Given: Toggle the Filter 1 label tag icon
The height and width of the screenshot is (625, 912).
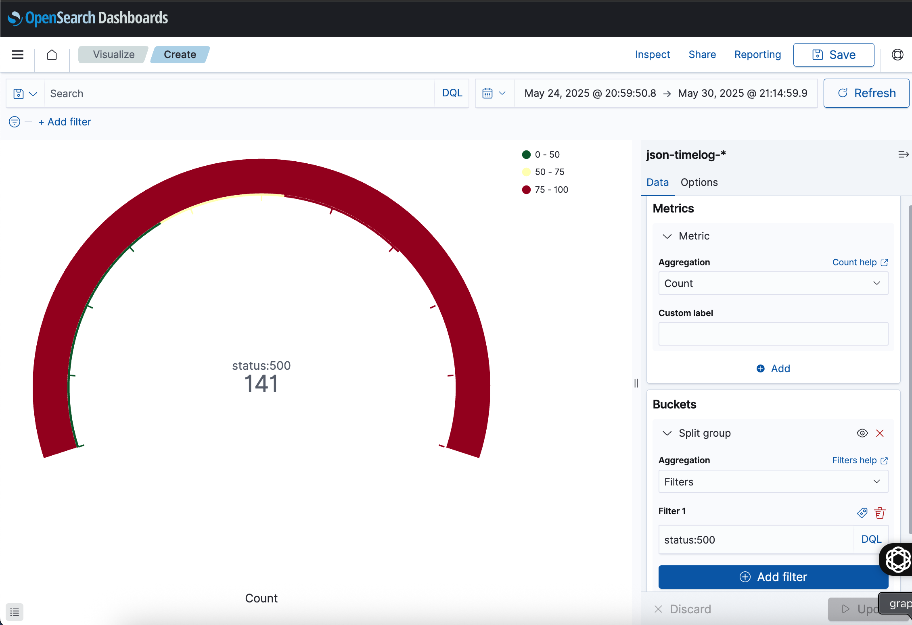Looking at the screenshot, I should point(862,512).
